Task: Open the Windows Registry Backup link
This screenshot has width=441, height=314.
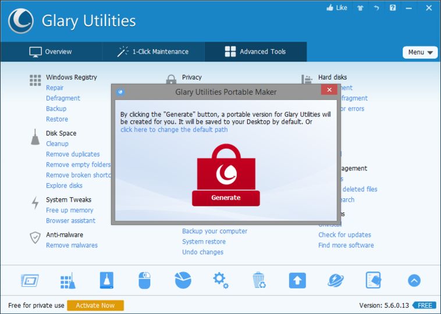Action: pyautogui.click(x=56, y=109)
